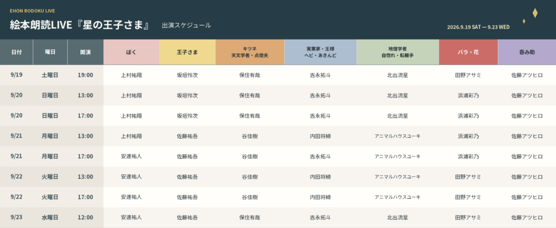Click 北出流星 in the 9/20 13:00 row
This screenshot has height=228, width=556.
398,95
